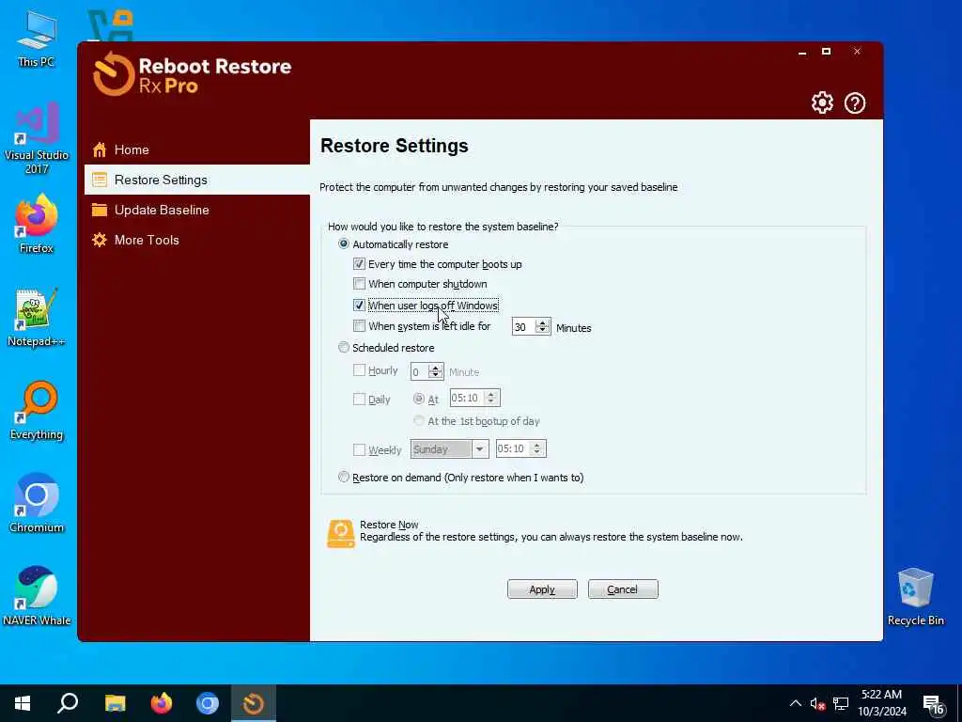Show hidden tray icons chevron

[795, 703]
